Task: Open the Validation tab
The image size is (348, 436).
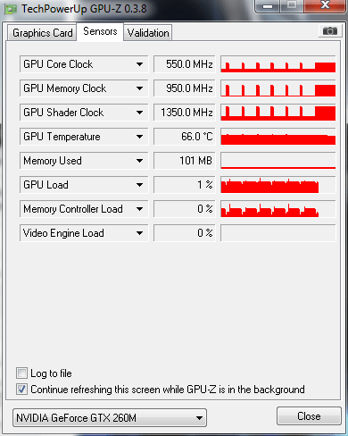Action: coord(148,33)
